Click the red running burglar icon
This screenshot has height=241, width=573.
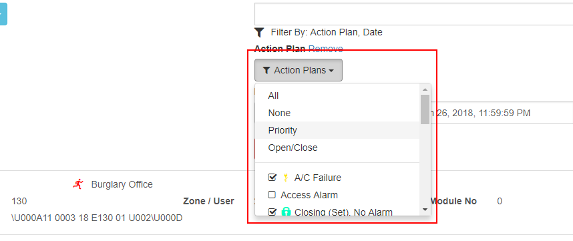[x=78, y=184]
